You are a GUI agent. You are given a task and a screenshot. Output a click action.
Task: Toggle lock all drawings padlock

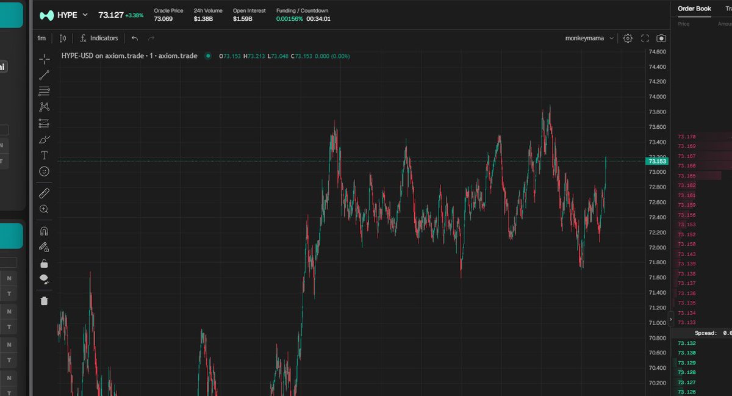44,264
